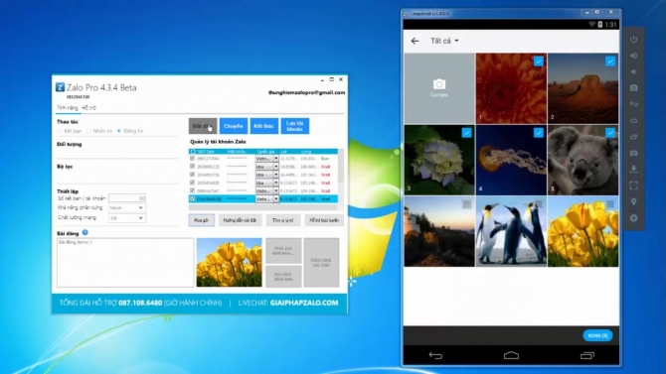Click the account table vertical scrollbar

(x=340, y=176)
